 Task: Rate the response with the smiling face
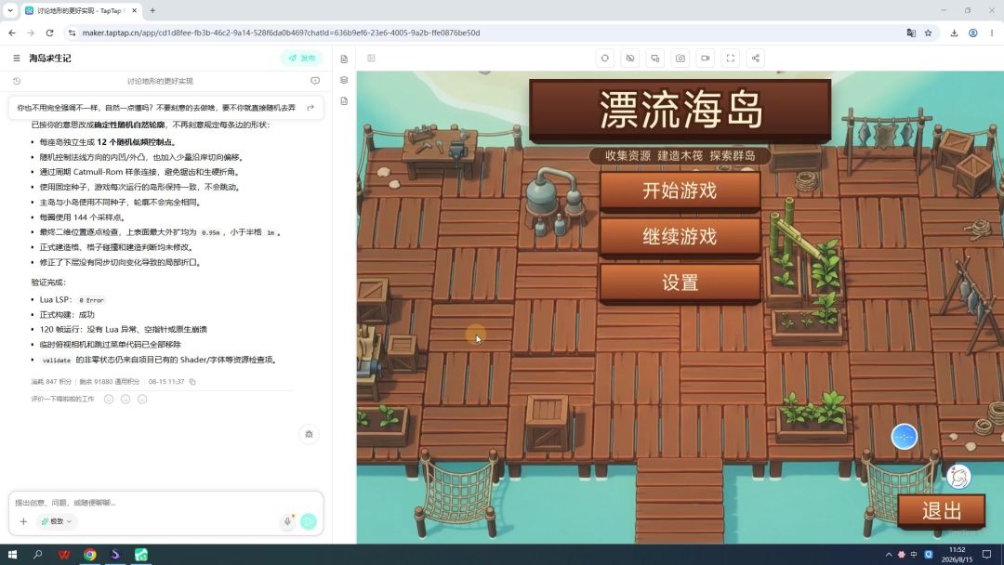[x=109, y=400]
